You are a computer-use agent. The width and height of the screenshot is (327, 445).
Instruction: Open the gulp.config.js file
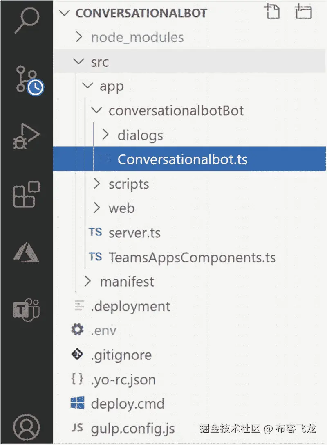click(133, 429)
